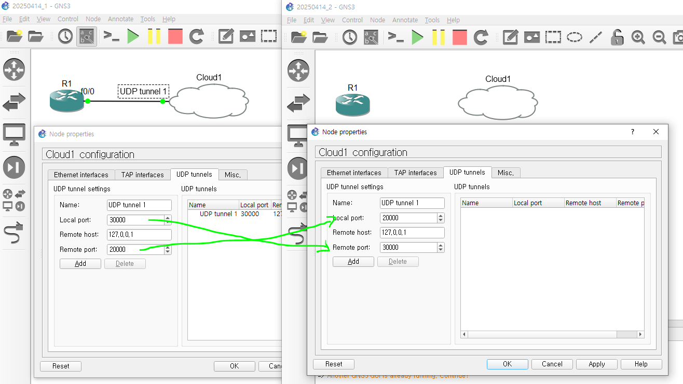Click Insert a picture icon in 20250414_2 window
The height and width of the screenshot is (384, 683).
tap(532, 37)
